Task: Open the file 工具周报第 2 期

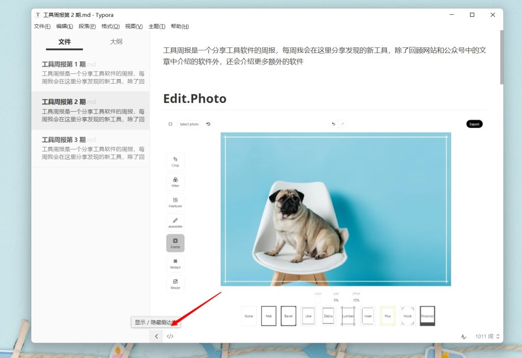Action: [91, 110]
